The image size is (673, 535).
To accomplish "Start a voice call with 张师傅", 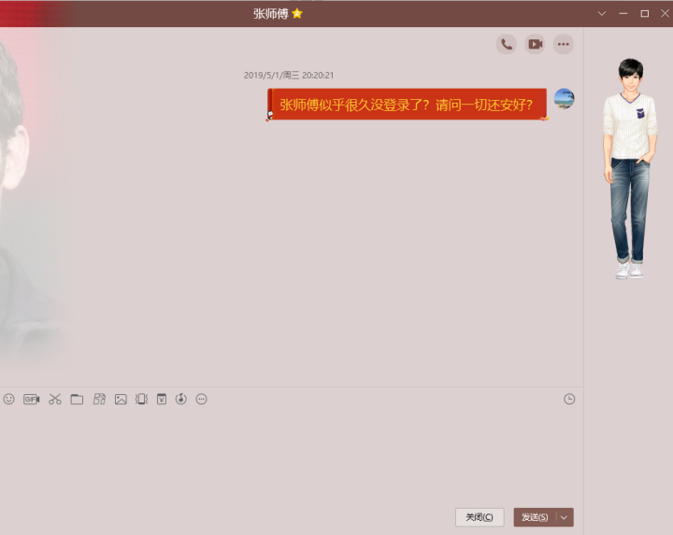I will point(507,44).
